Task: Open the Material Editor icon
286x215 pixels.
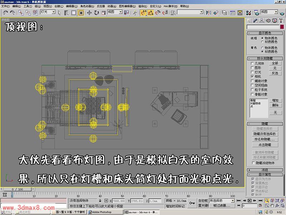Action: point(248,13)
